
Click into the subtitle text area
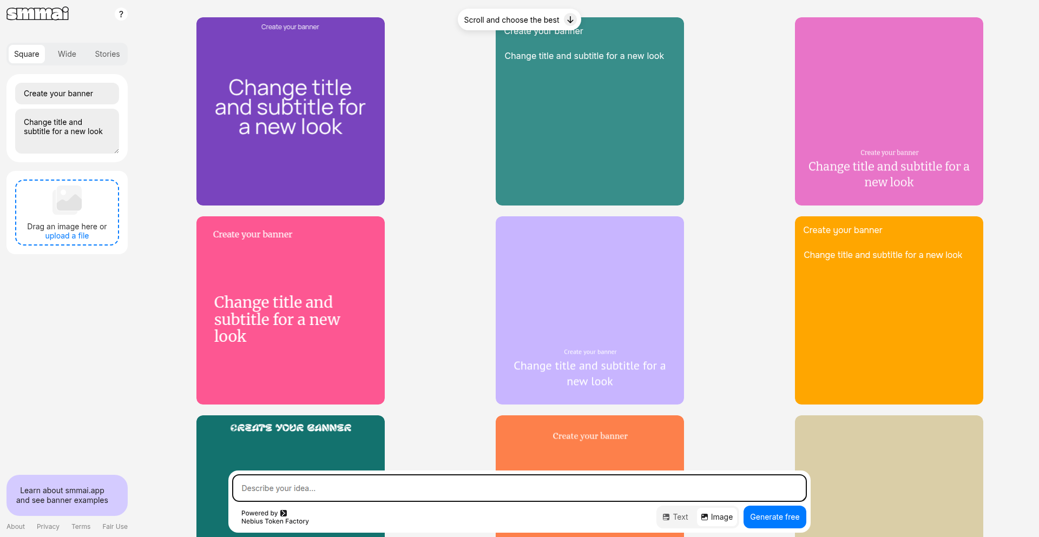coord(67,131)
